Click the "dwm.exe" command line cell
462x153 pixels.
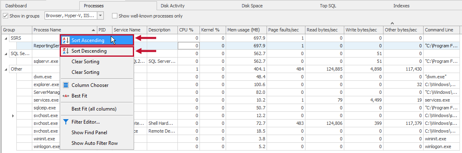442,77
